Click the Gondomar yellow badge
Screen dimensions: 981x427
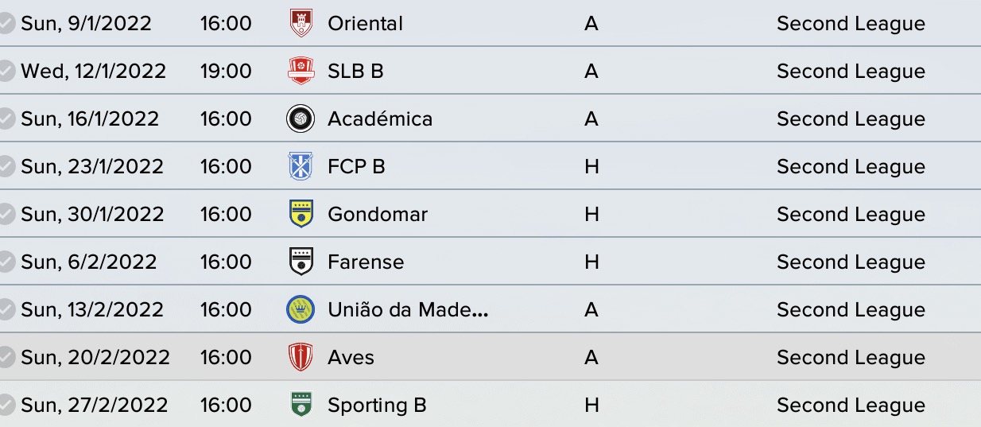click(x=301, y=214)
